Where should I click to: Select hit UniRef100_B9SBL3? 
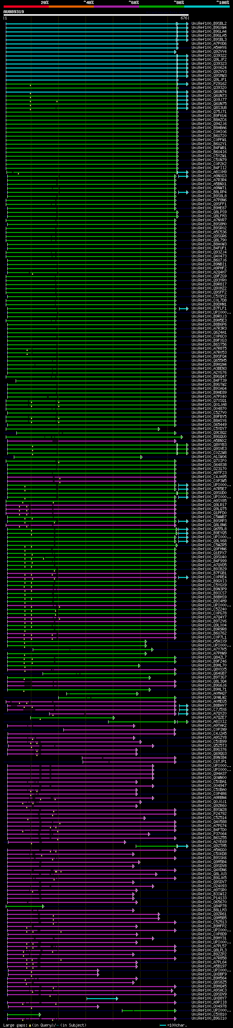[209, 39]
